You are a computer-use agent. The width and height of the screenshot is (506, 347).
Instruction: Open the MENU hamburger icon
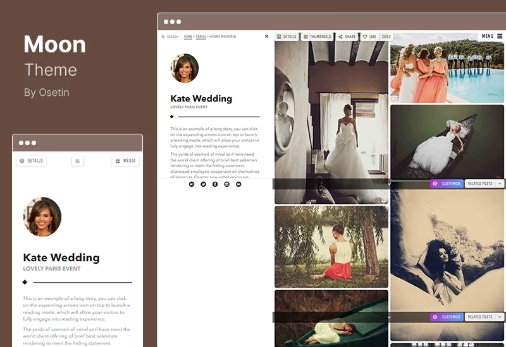pyautogui.click(x=500, y=36)
